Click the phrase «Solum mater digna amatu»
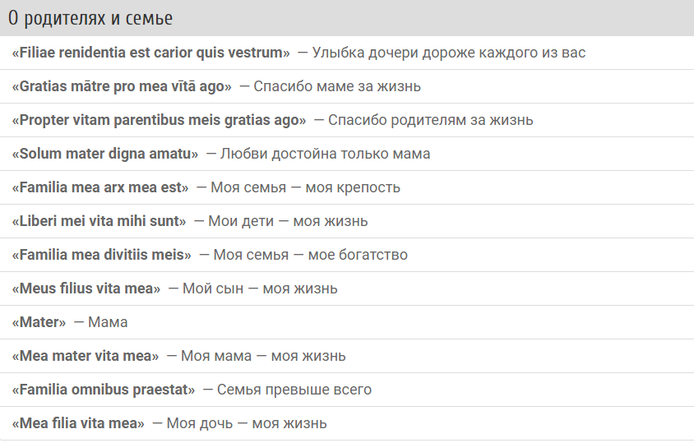This screenshot has height=443, width=694. [x=105, y=154]
